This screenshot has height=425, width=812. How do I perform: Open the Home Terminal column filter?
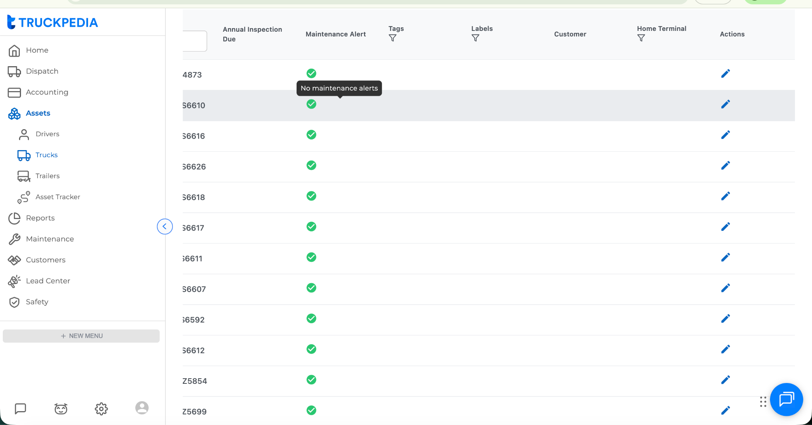click(x=641, y=38)
